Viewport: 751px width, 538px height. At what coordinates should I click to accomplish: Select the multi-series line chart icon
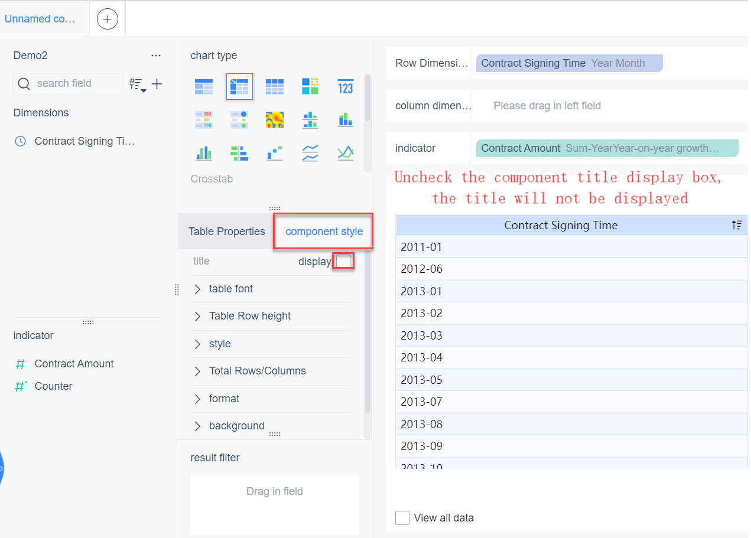coord(345,154)
